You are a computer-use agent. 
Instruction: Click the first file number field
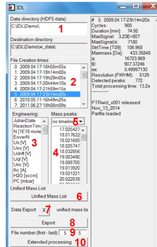click(x=65, y=233)
